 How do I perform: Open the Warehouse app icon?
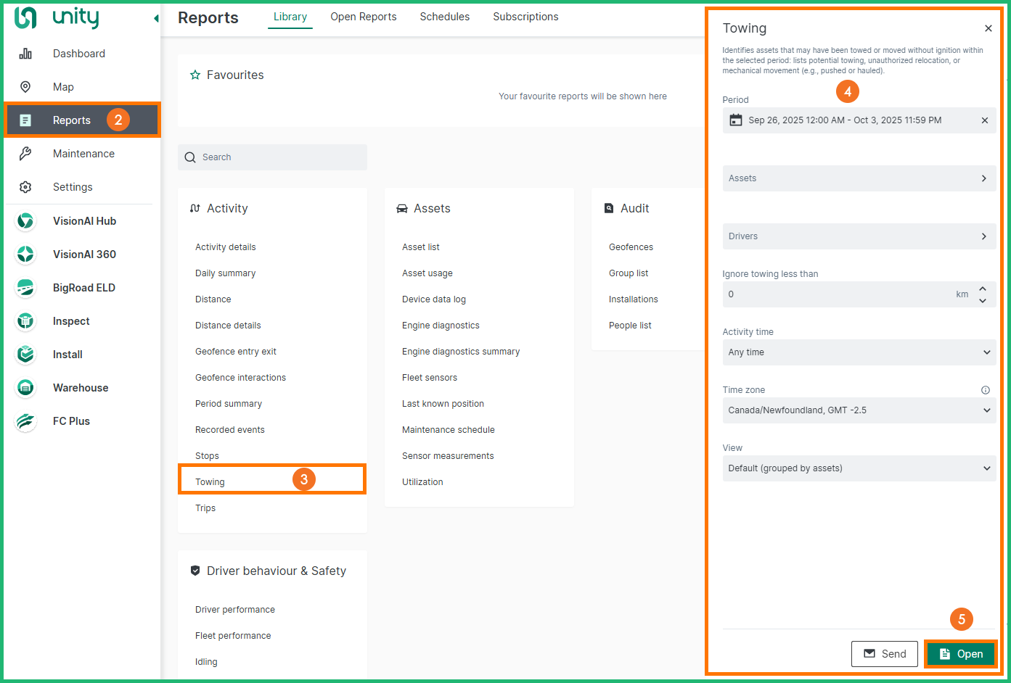[x=25, y=388]
